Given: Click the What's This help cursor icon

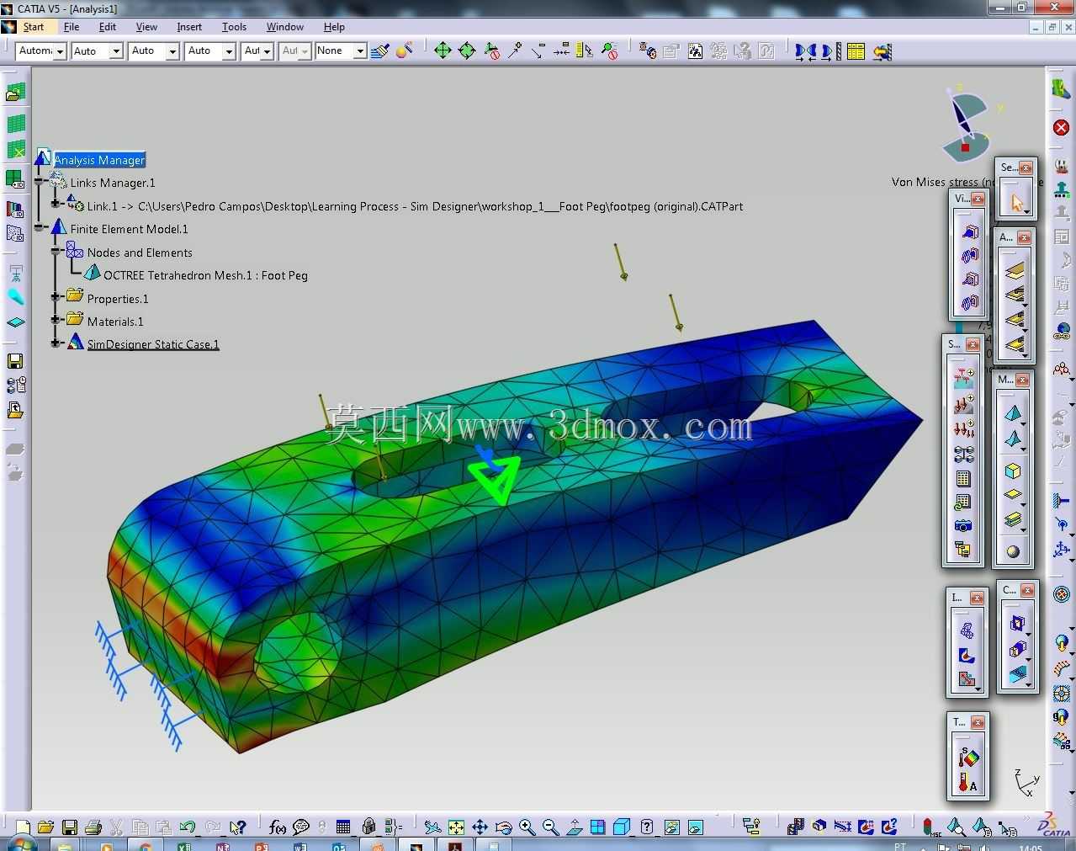Looking at the screenshot, I should coord(238,827).
